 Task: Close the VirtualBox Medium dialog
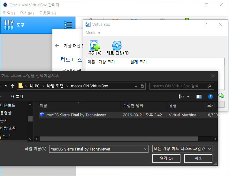pos(220,24)
